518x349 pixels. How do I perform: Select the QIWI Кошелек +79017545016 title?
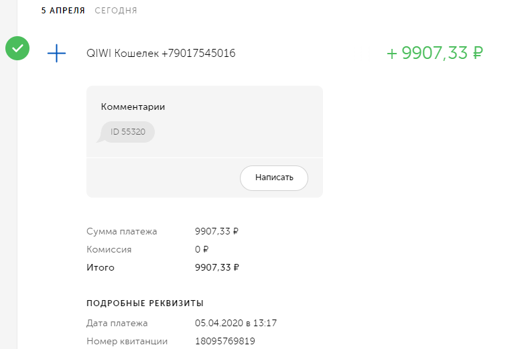pyautogui.click(x=161, y=54)
